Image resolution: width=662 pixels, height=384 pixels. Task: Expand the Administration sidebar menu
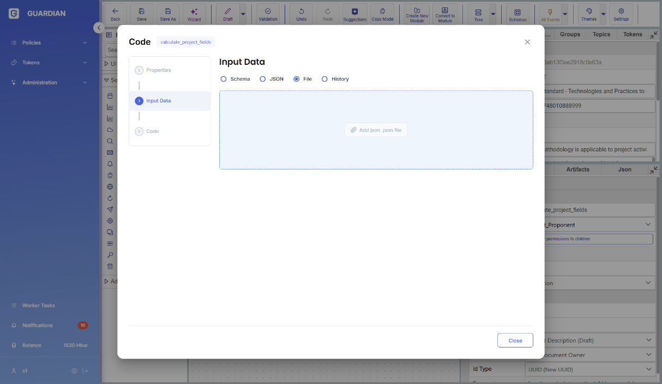[49, 83]
